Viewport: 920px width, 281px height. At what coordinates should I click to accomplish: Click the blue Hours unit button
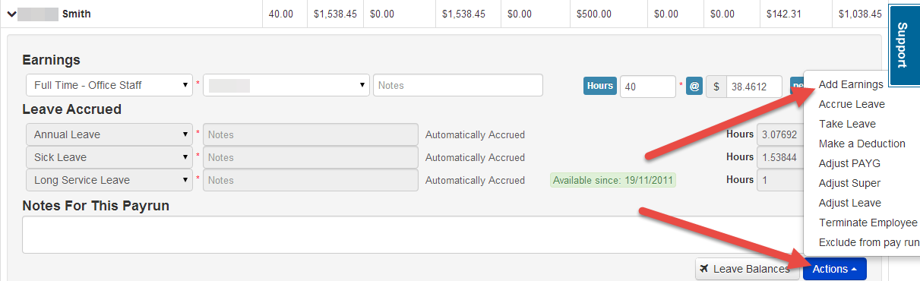click(599, 86)
